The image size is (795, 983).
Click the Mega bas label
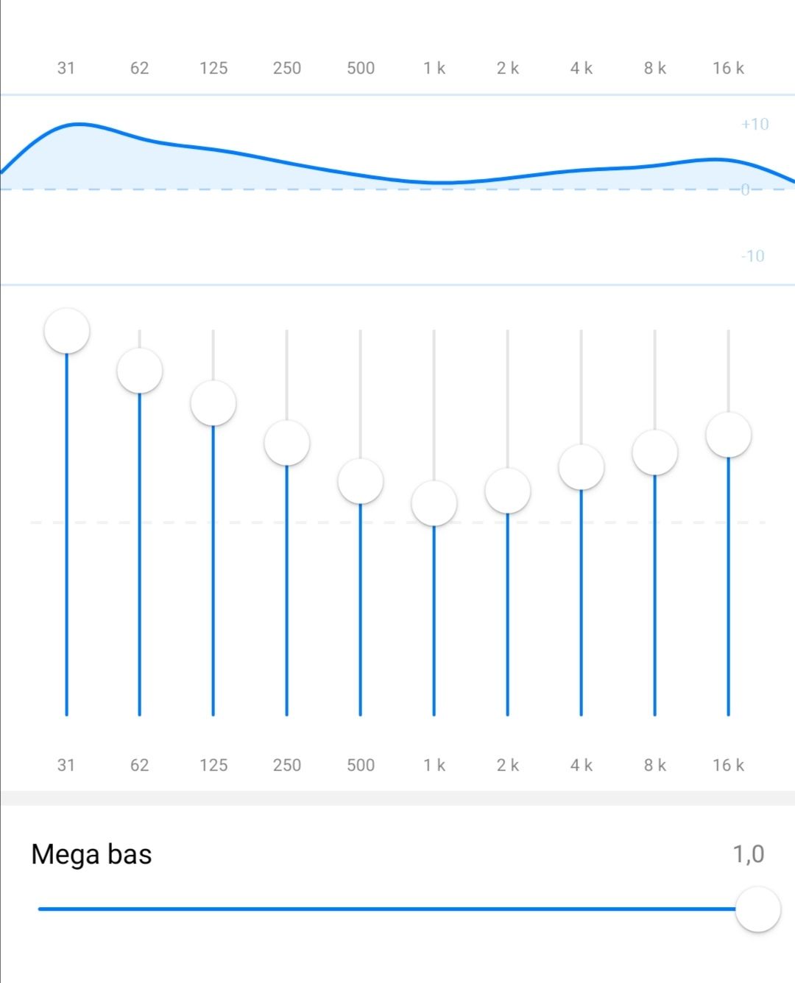pyautogui.click(x=91, y=854)
